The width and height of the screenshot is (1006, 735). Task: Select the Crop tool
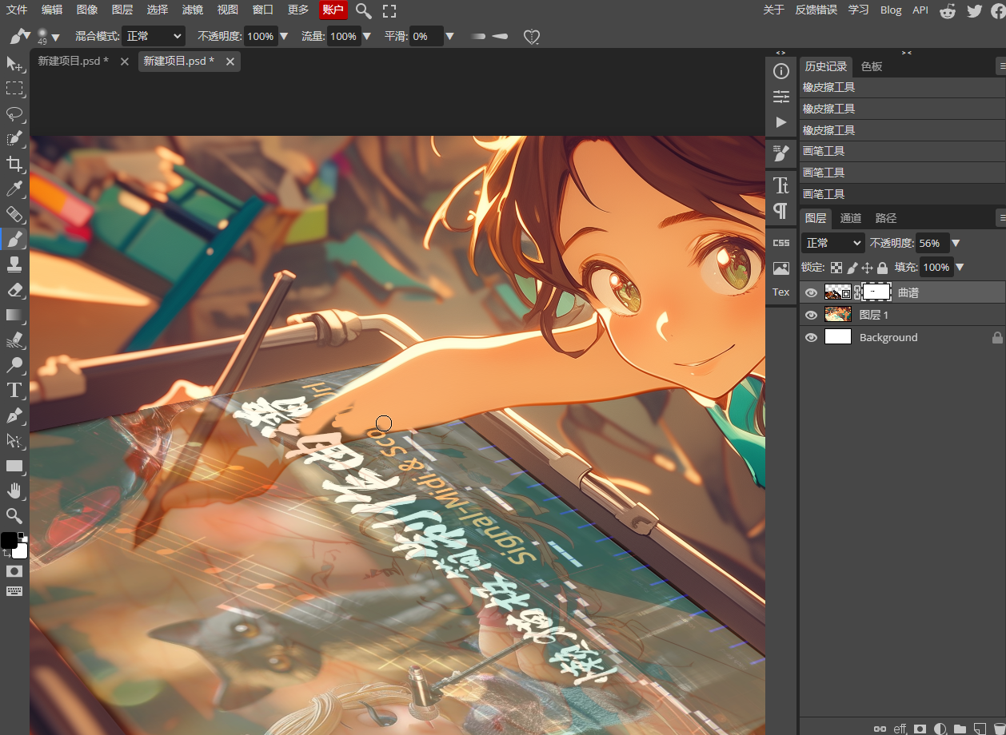pyautogui.click(x=14, y=164)
